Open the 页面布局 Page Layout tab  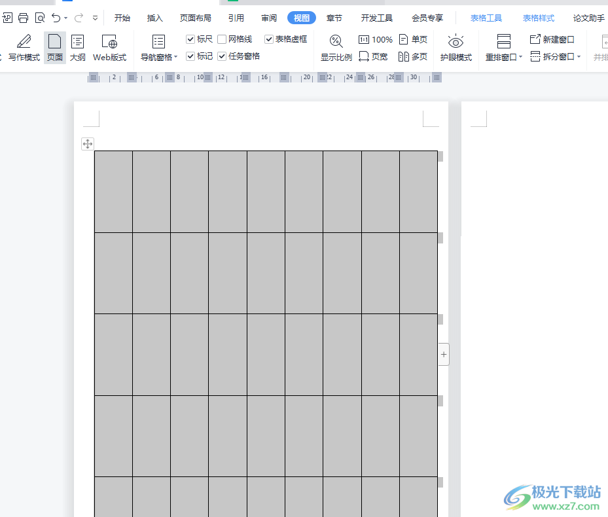click(x=196, y=18)
